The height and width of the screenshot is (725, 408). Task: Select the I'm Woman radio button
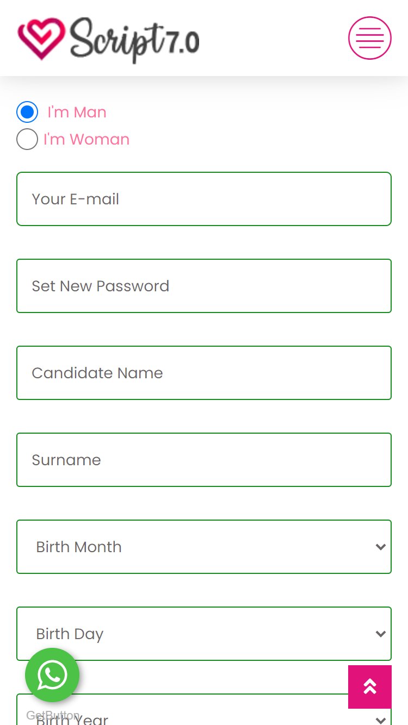click(x=27, y=139)
